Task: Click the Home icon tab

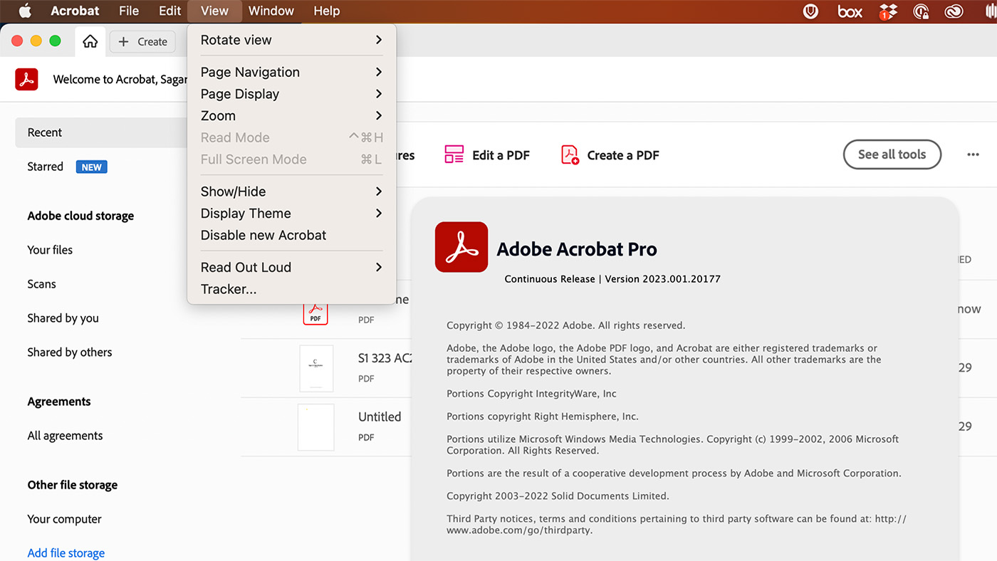Action: 90,41
